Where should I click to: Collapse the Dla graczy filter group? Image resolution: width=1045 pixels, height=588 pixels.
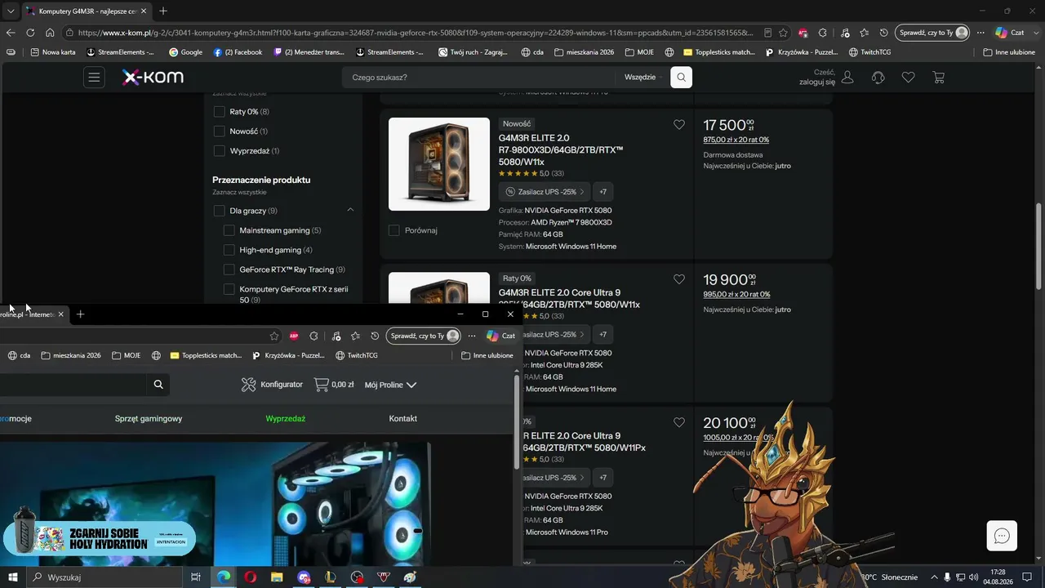coord(350,211)
